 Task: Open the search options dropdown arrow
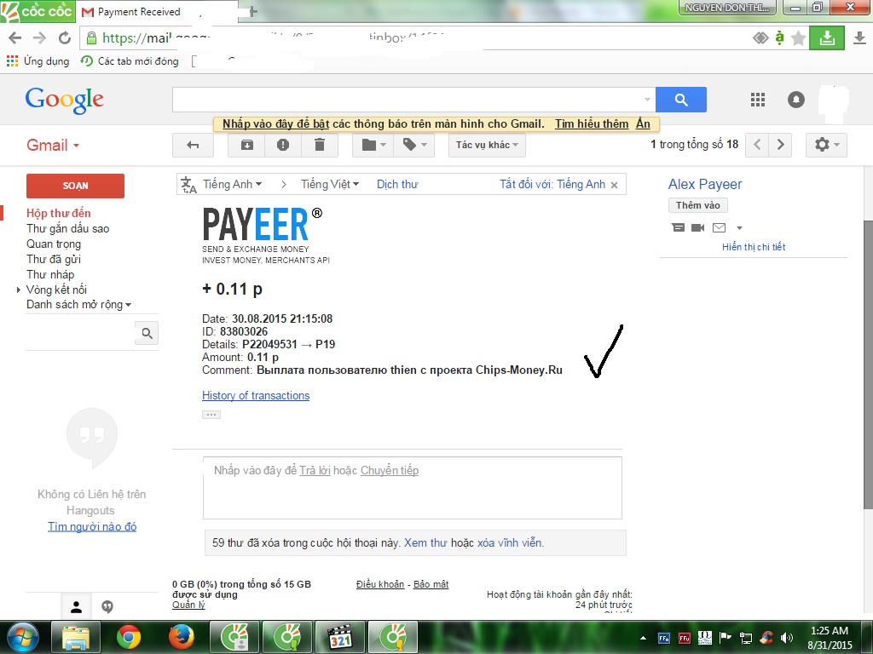click(x=647, y=100)
